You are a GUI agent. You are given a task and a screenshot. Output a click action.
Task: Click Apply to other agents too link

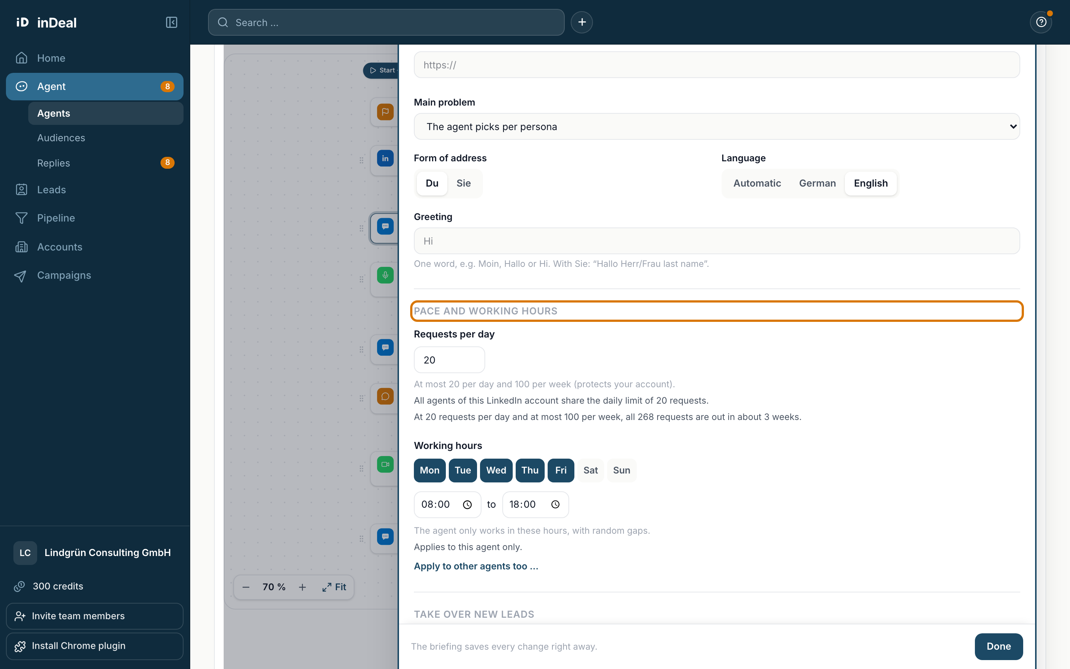pyautogui.click(x=476, y=566)
